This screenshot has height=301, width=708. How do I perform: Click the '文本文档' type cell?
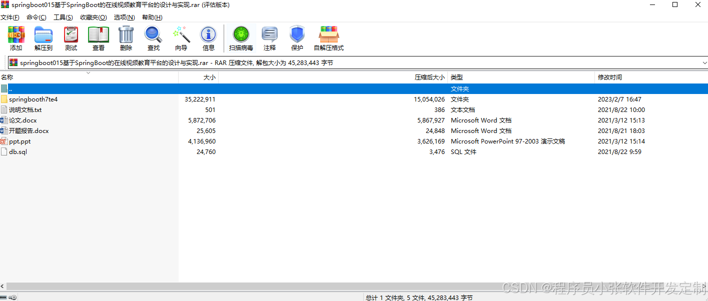[463, 109]
